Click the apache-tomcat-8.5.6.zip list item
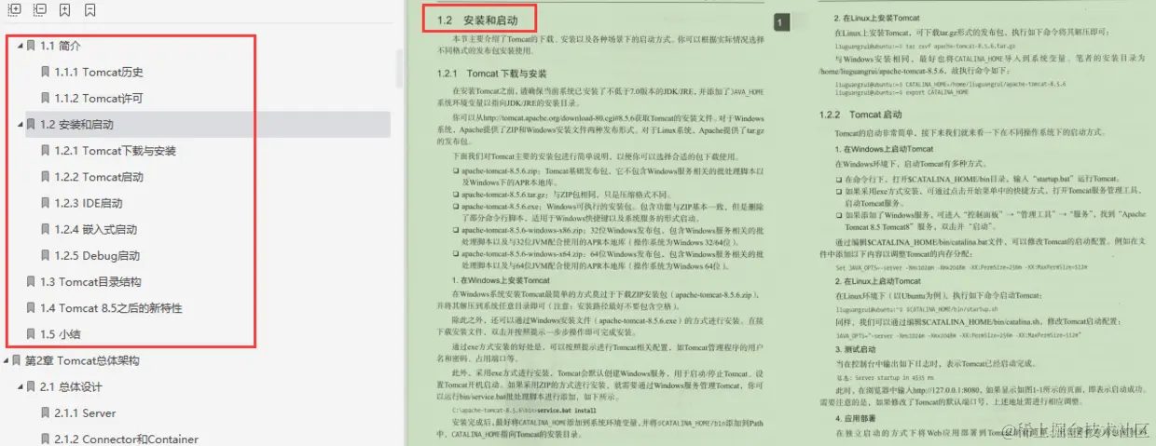Viewport: 1156px width, 446px height. tap(608, 177)
